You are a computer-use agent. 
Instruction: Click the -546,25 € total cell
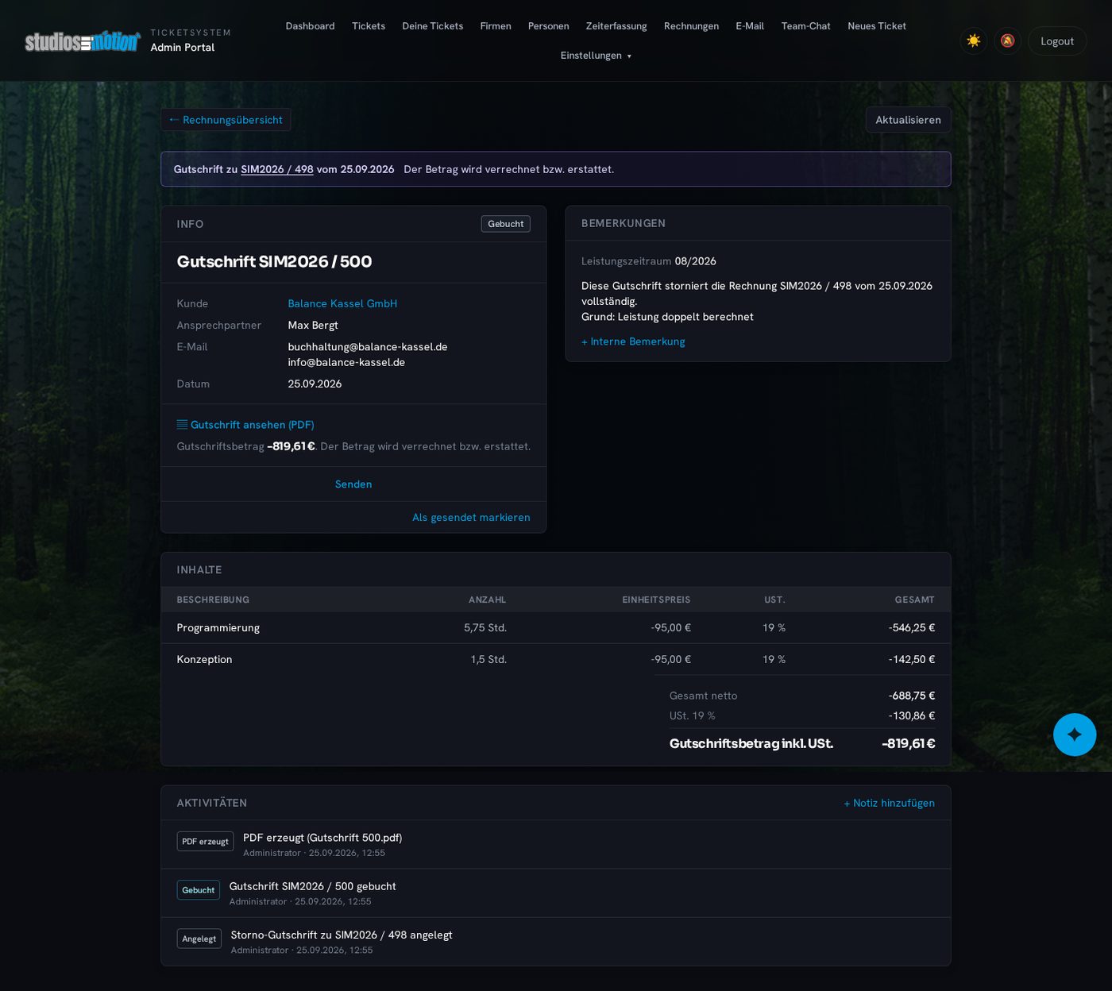pyautogui.click(x=912, y=628)
